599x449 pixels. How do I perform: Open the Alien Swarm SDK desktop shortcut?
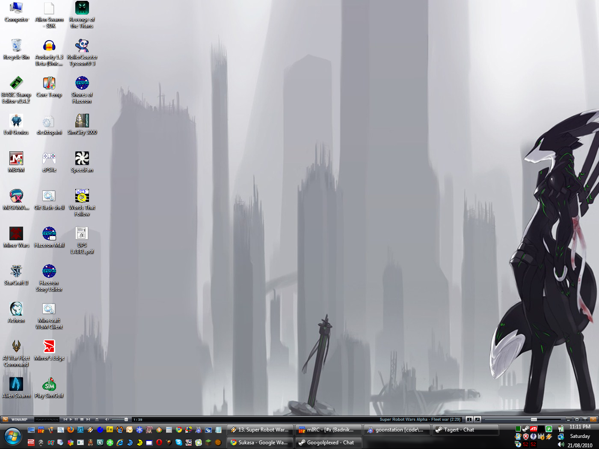(49, 15)
